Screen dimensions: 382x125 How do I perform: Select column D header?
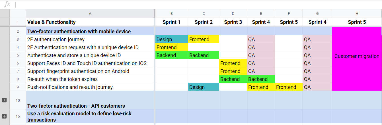point(233,14)
